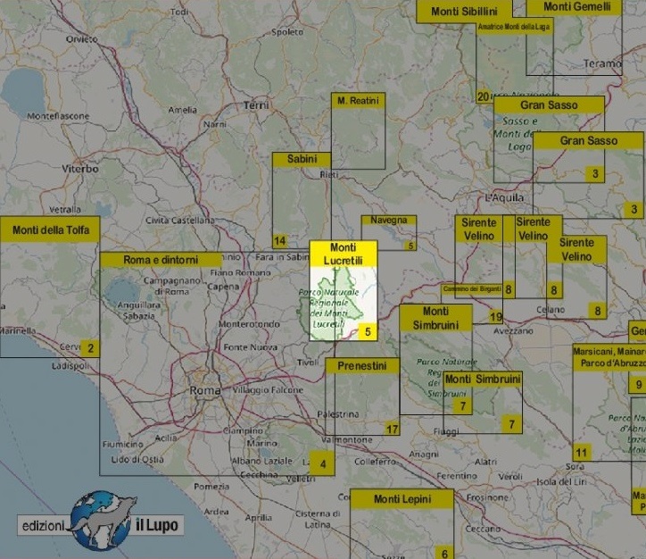Viewport: 646px width, 559px height.
Task: Click the number 2 map badge
Action: pyautogui.click(x=90, y=349)
